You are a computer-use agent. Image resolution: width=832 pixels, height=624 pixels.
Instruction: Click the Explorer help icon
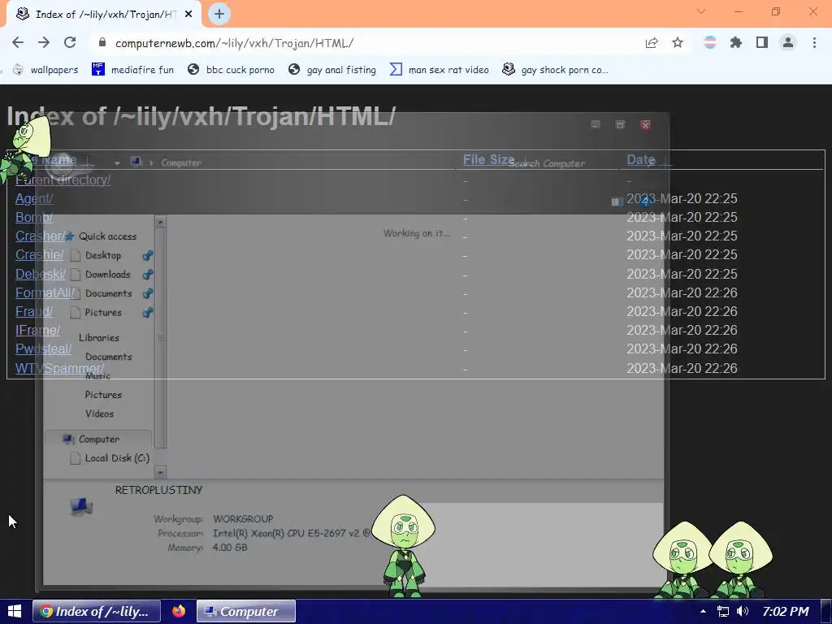(x=646, y=201)
